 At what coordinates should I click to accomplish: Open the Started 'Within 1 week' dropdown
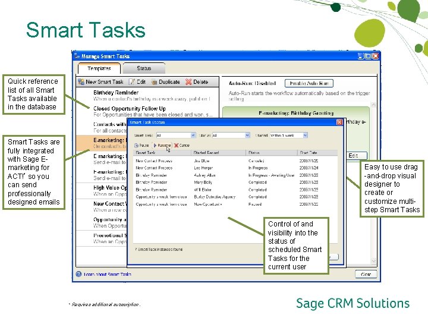(x=305, y=135)
